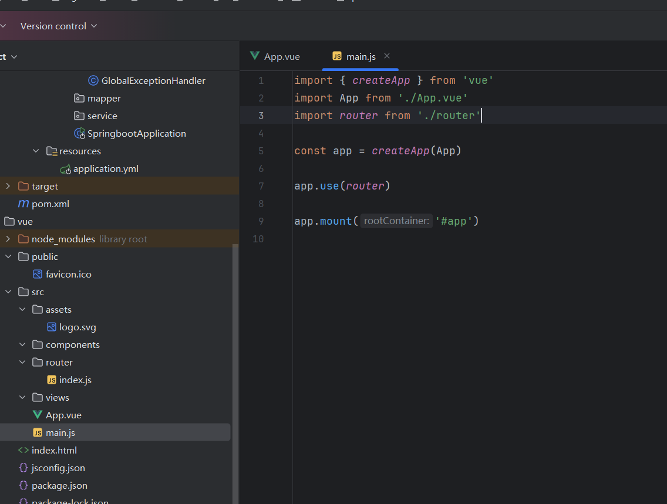Switch to the App.vue tab

point(281,56)
